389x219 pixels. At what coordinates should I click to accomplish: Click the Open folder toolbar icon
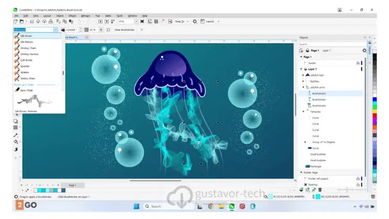[x=22, y=21]
